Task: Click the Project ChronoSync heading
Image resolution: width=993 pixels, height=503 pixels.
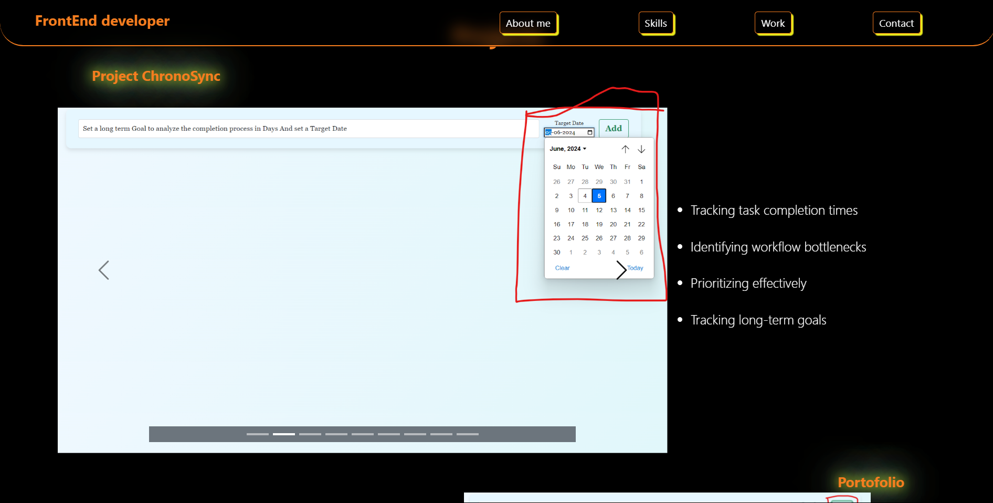Action: pyautogui.click(x=156, y=76)
